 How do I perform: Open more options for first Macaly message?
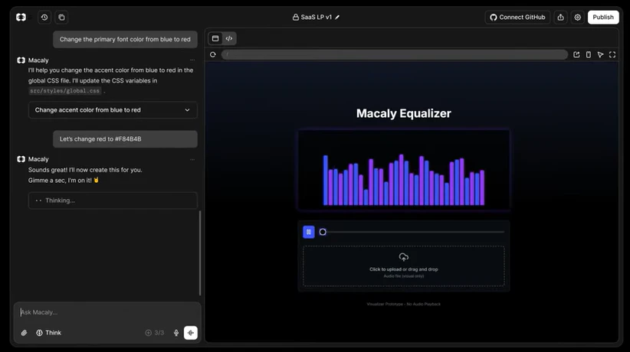click(192, 60)
